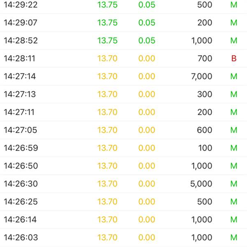The width and height of the screenshot is (247, 247).
Task: Click the 14:27:13 timestamp
Action: click(20, 94)
